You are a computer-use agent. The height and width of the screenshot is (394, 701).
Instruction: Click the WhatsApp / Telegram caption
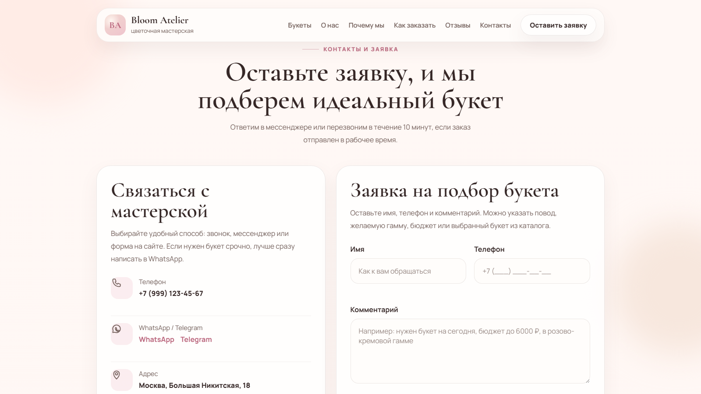click(171, 328)
